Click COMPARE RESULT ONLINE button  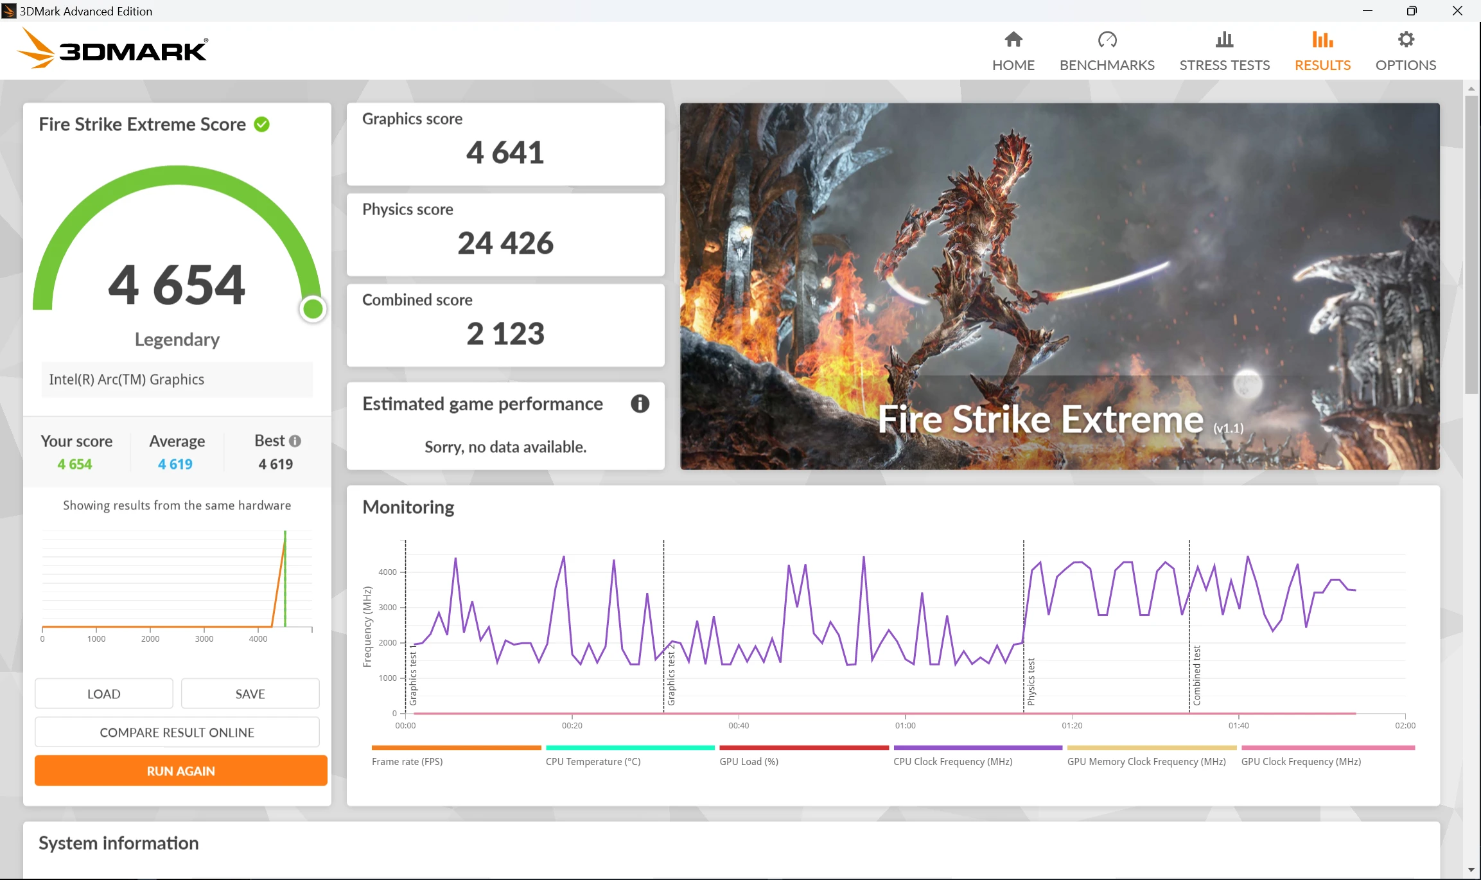[x=177, y=732]
